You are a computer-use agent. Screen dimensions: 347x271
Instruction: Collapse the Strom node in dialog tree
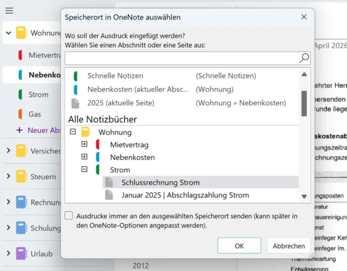(85, 170)
